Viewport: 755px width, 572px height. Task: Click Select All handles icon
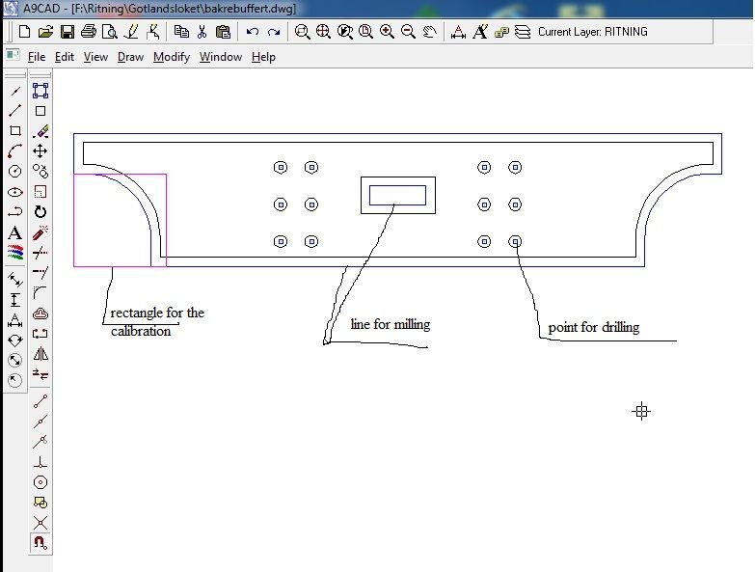coord(40,91)
